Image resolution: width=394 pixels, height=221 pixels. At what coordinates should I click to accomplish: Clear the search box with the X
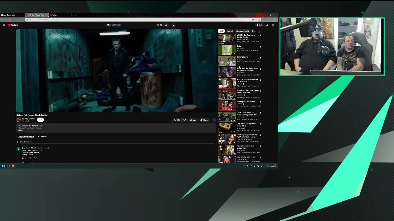161,25
